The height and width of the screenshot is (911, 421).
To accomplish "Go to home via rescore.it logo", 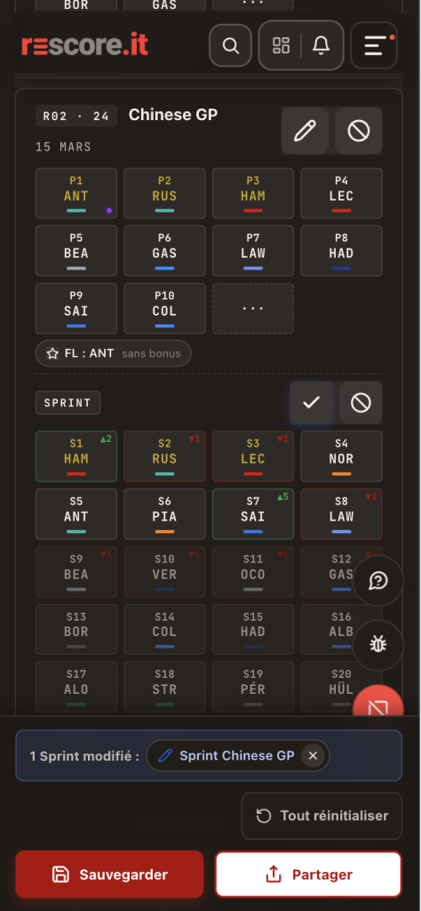I will click(x=85, y=45).
